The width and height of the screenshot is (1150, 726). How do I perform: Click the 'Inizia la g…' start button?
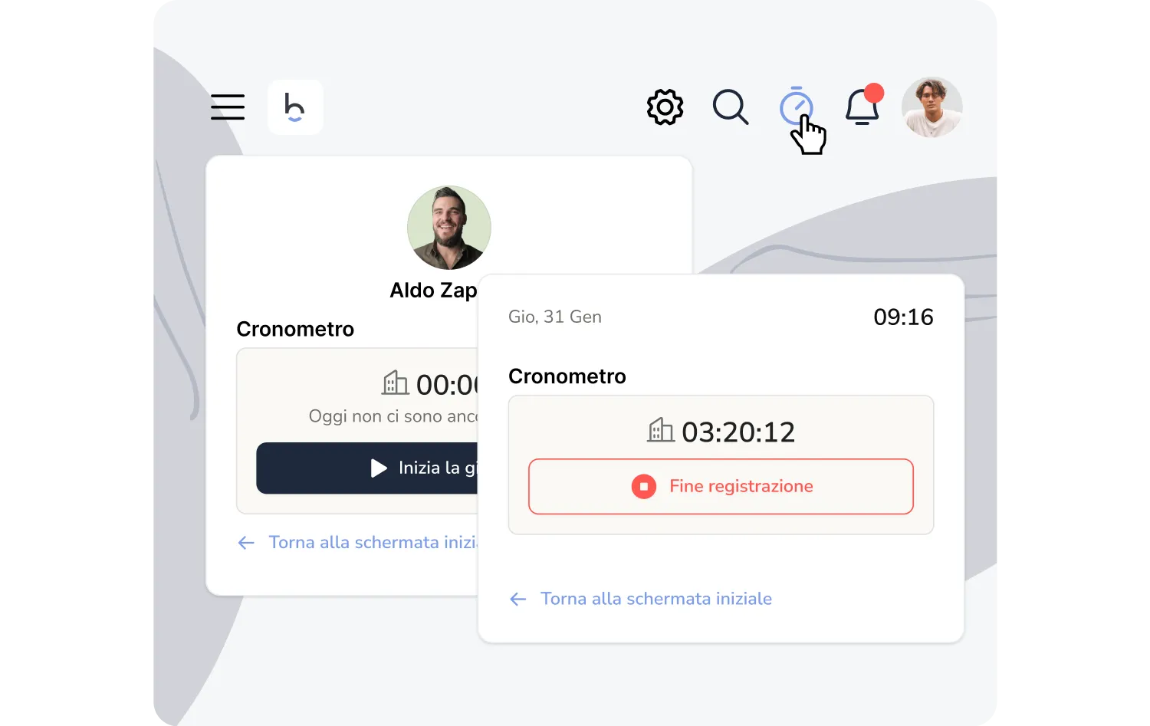point(367,468)
